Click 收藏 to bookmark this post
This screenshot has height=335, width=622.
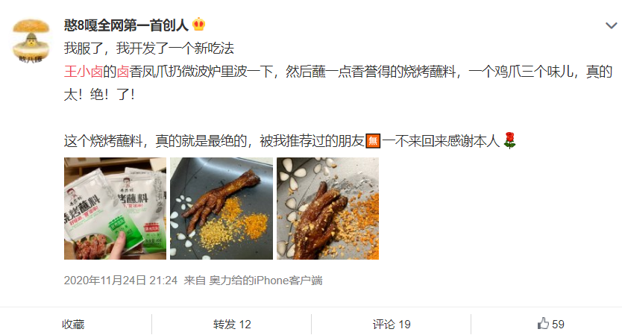point(73,325)
